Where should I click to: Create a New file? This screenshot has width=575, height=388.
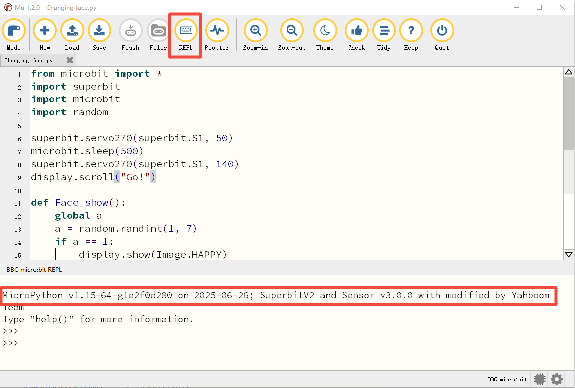[45, 35]
